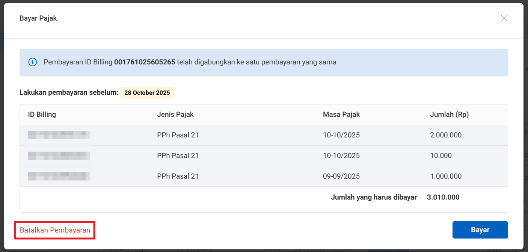Click the Batalkan Pembayaran link
The height and width of the screenshot is (252, 528).
[55, 230]
